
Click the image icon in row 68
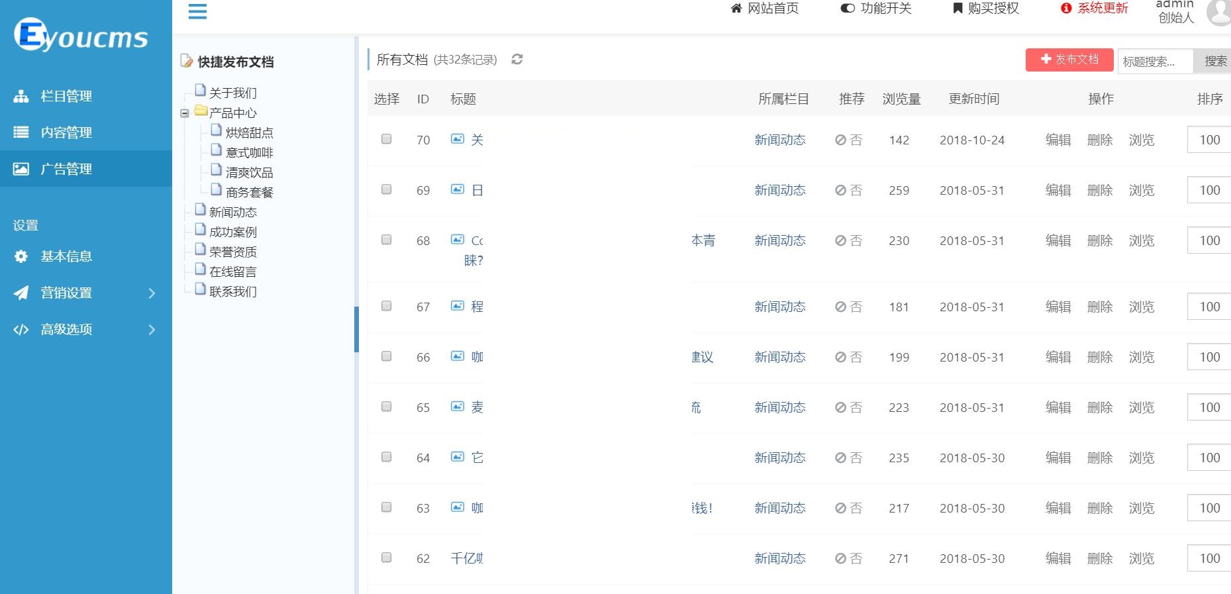tap(458, 240)
